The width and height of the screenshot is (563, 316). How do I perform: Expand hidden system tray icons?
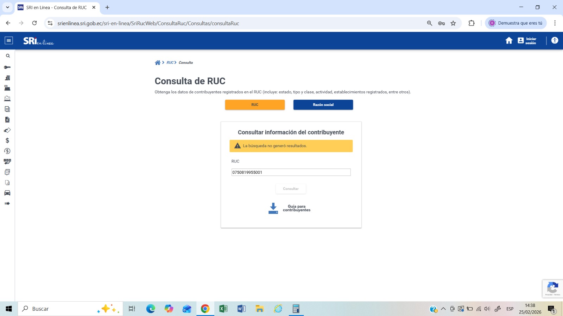tap(443, 309)
